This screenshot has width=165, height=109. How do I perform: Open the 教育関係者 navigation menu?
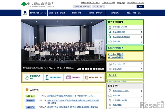point(77,13)
